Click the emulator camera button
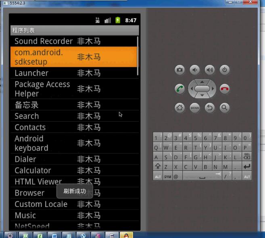 coord(179,70)
